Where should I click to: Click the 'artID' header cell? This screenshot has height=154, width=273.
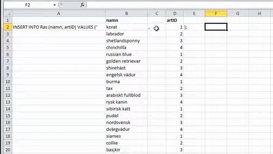[x=174, y=20]
